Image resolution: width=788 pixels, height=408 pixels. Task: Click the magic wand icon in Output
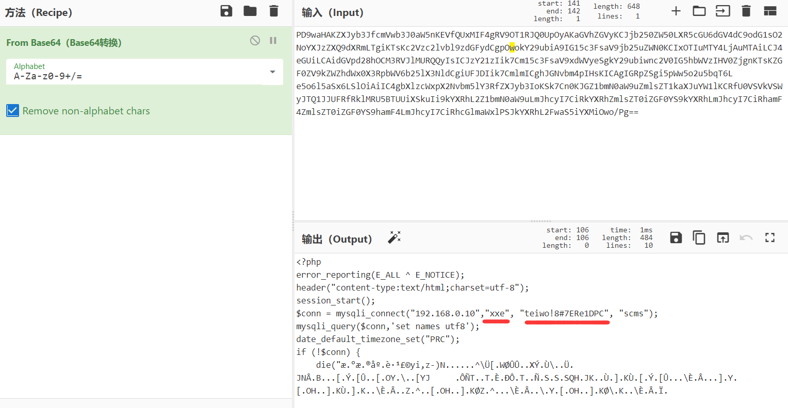[x=395, y=237]
